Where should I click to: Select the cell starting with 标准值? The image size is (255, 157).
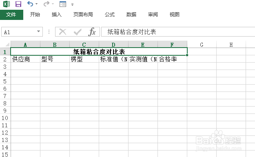(113, 59)
